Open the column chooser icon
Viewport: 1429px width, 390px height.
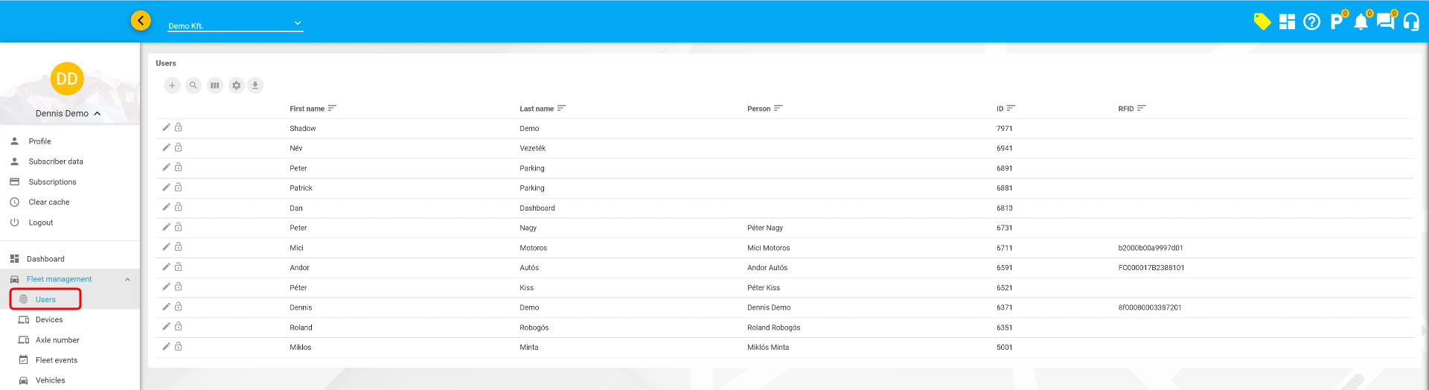215,86
